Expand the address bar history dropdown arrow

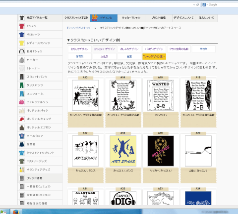pyautogui.click(x=194, y=5)
